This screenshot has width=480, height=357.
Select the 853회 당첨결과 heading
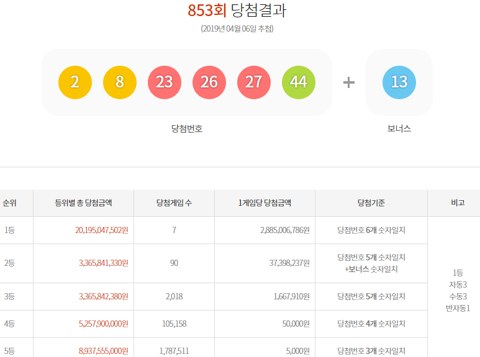[237, 11]
